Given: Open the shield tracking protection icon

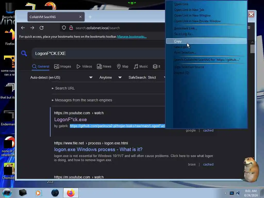Looking at the screenshot, I should 64,28.
